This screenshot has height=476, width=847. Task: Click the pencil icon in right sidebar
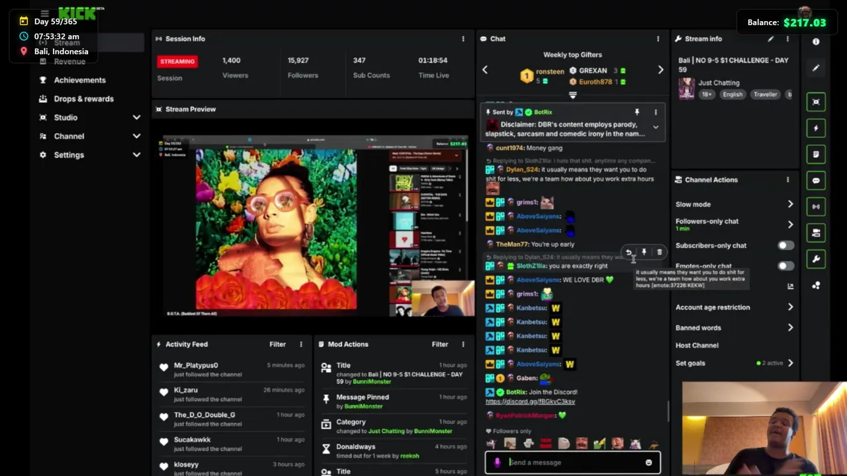[816, 68]
